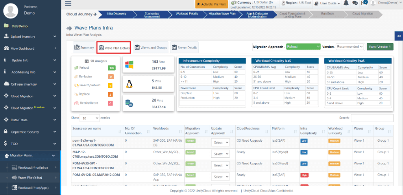Click the Activate Premium button
This screenshot has width=403, height=195.
tap(211, 4)
